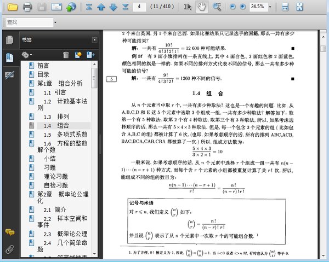Open the page thumbnails panel
The image size is (329, 262).
9,40
